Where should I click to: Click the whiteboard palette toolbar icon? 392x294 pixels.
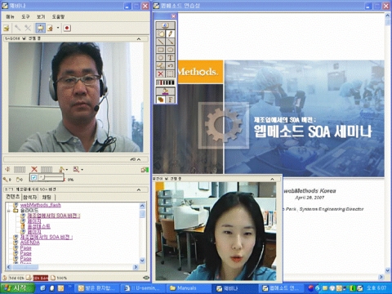click(x=50, y=28)
